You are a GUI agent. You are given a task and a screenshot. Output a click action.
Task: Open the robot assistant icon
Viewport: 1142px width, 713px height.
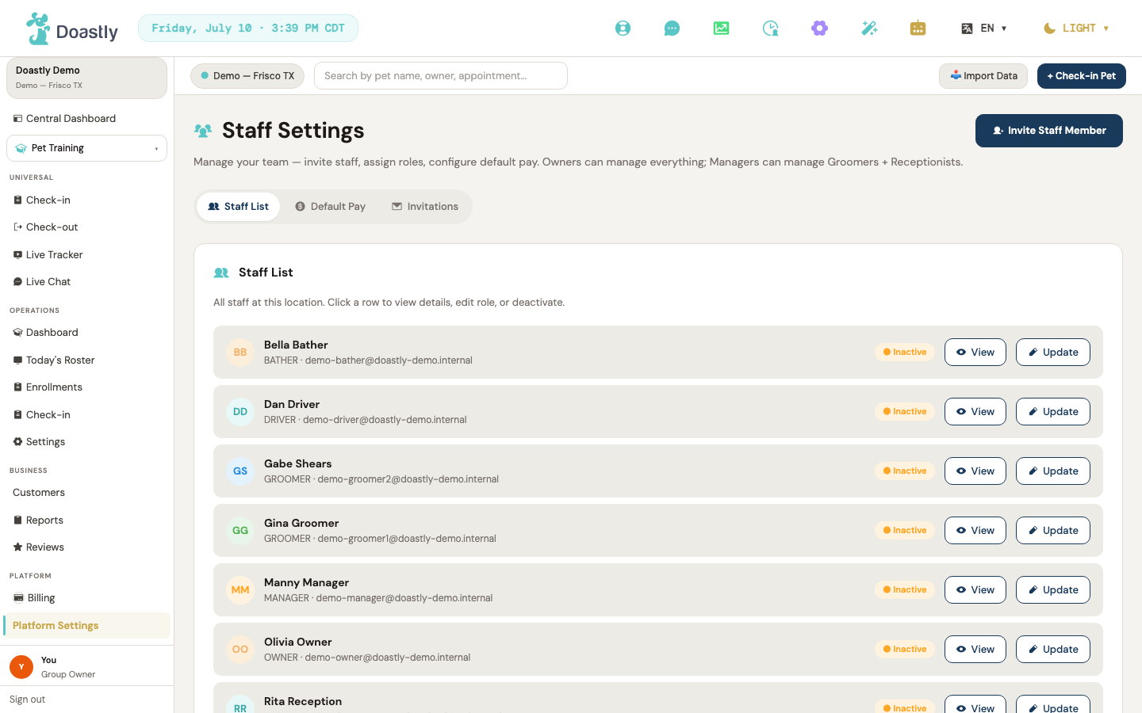coord(918,29)
